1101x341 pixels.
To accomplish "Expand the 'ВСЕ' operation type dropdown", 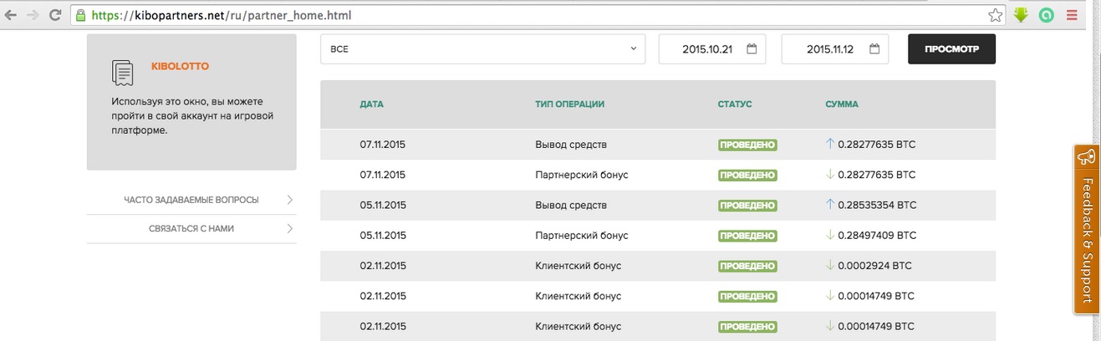I will (x=482, y=49).
